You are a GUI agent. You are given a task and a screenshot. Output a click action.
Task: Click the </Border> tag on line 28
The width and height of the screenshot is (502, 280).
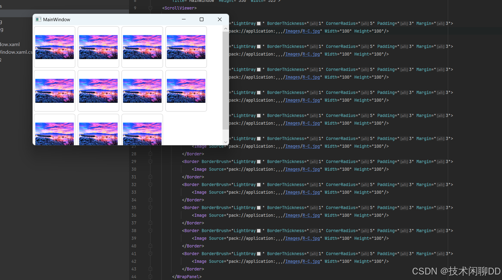point(193,154)
